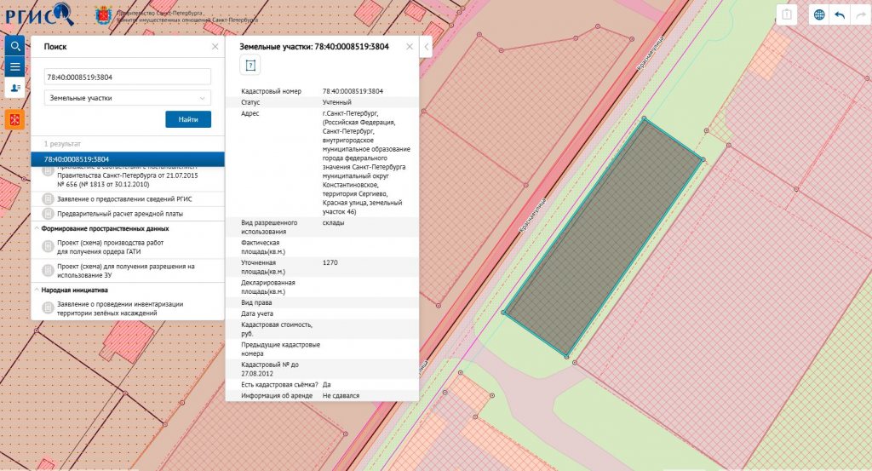Click the document icon under the parcel title
872x471 pixels.
(x=250, y=66)
